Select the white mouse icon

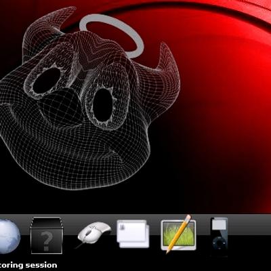[x=93, y=235]
